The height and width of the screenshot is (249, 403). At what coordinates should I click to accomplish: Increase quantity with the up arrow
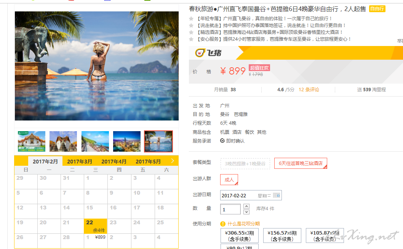pos(246,206)
